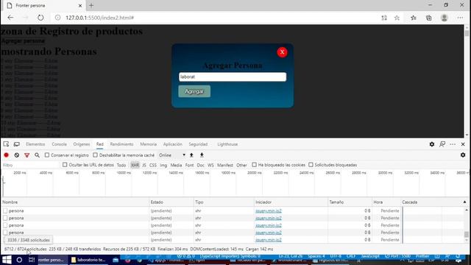
Task: Focus the name input containing 'laborat'
Action: pyautogui.click(x=233, y=77)
